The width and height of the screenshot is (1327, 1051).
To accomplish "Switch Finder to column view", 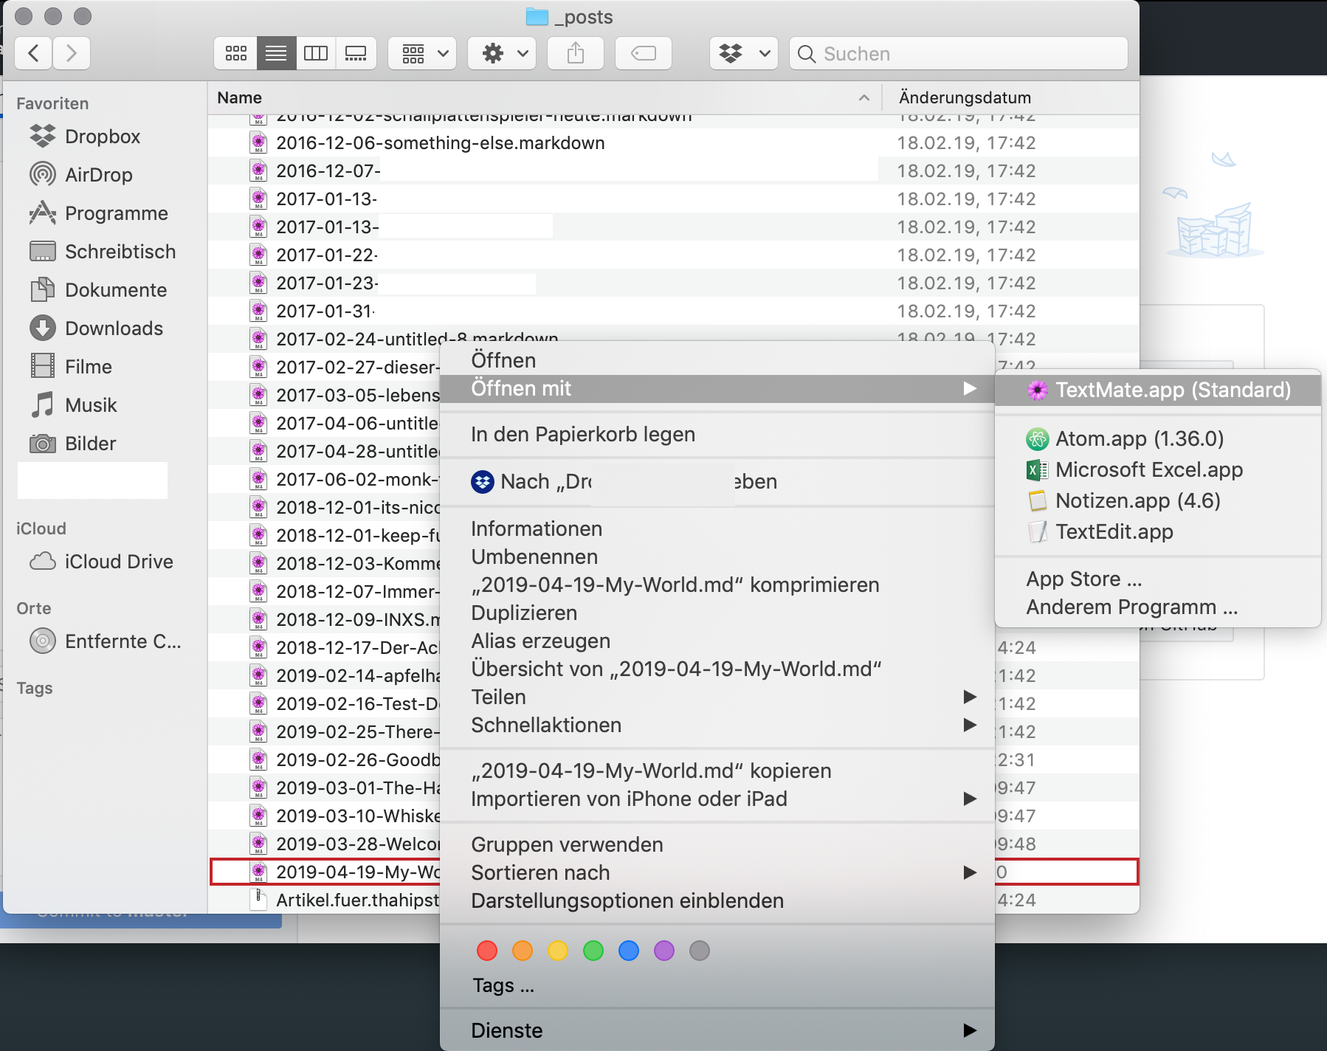I will 316,54.
